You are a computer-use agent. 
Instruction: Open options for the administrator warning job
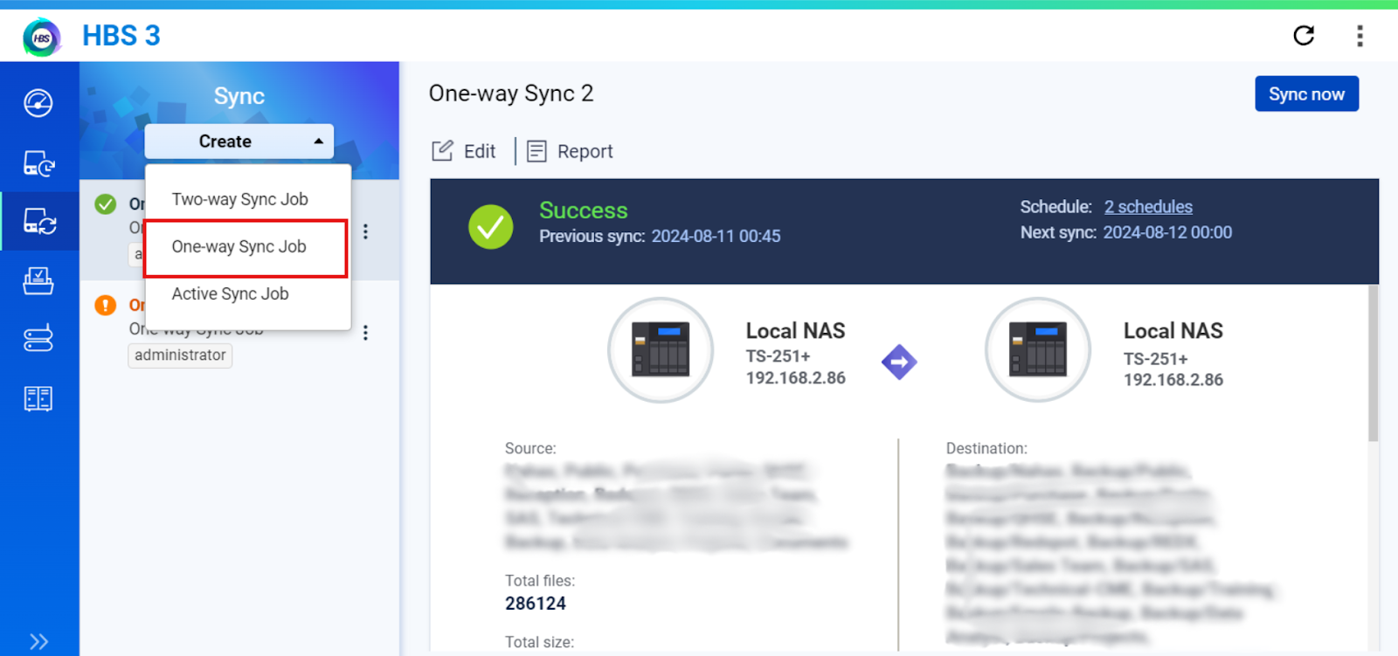[365, 333]
